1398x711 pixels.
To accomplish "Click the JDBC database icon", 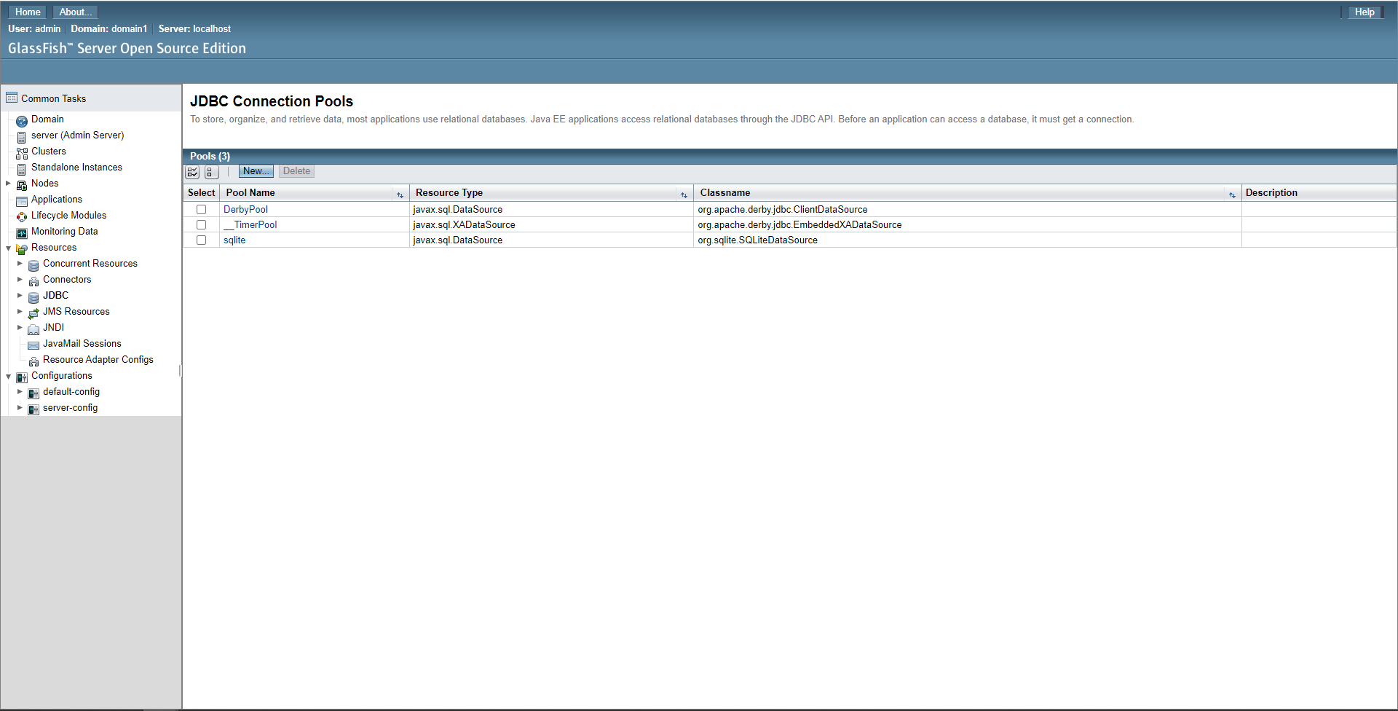I will [x=33, y=296].
